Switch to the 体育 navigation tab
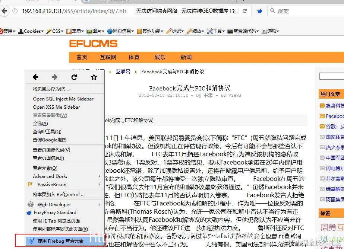The width and height of the screenshot is (344, 249). coord(134,57)
